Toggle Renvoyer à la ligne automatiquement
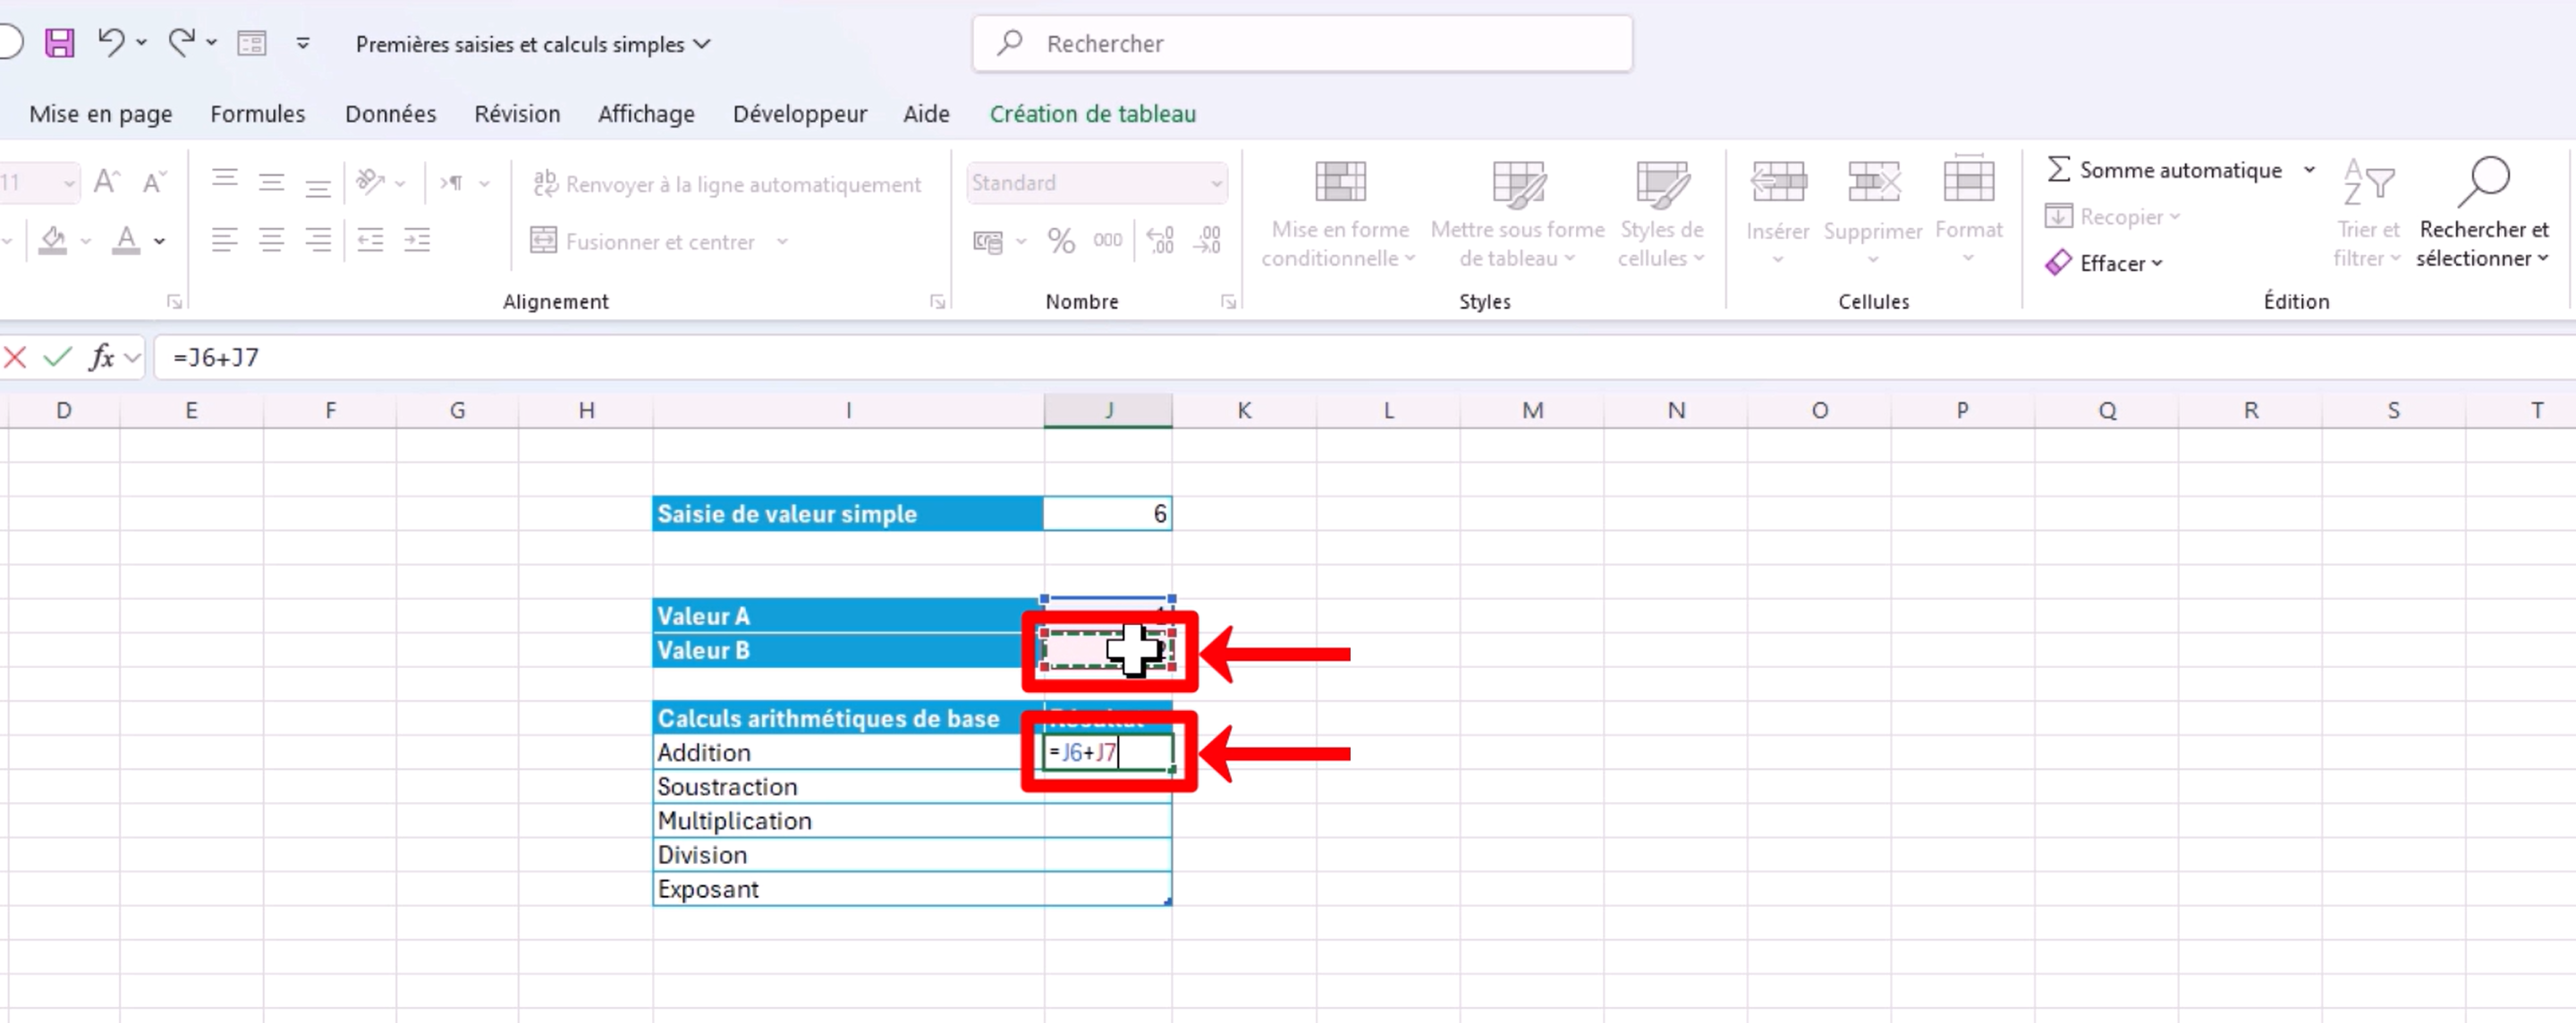Screen dimensions: 2576x1023 coord(727,184)
